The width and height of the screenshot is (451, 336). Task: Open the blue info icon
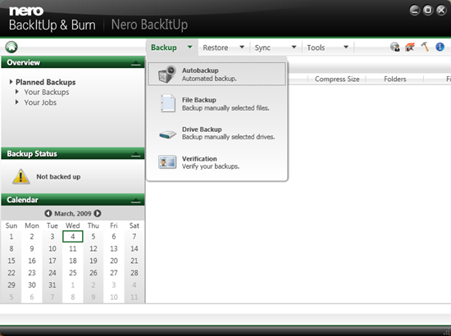440,47
